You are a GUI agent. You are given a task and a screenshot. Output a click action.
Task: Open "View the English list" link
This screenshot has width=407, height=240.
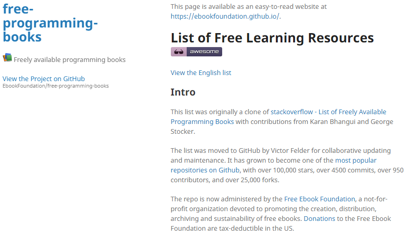[x=201, y=73]
